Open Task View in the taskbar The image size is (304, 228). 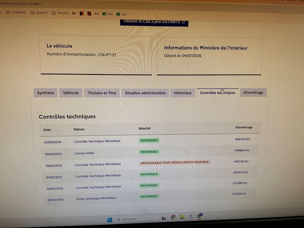[164, 218]
